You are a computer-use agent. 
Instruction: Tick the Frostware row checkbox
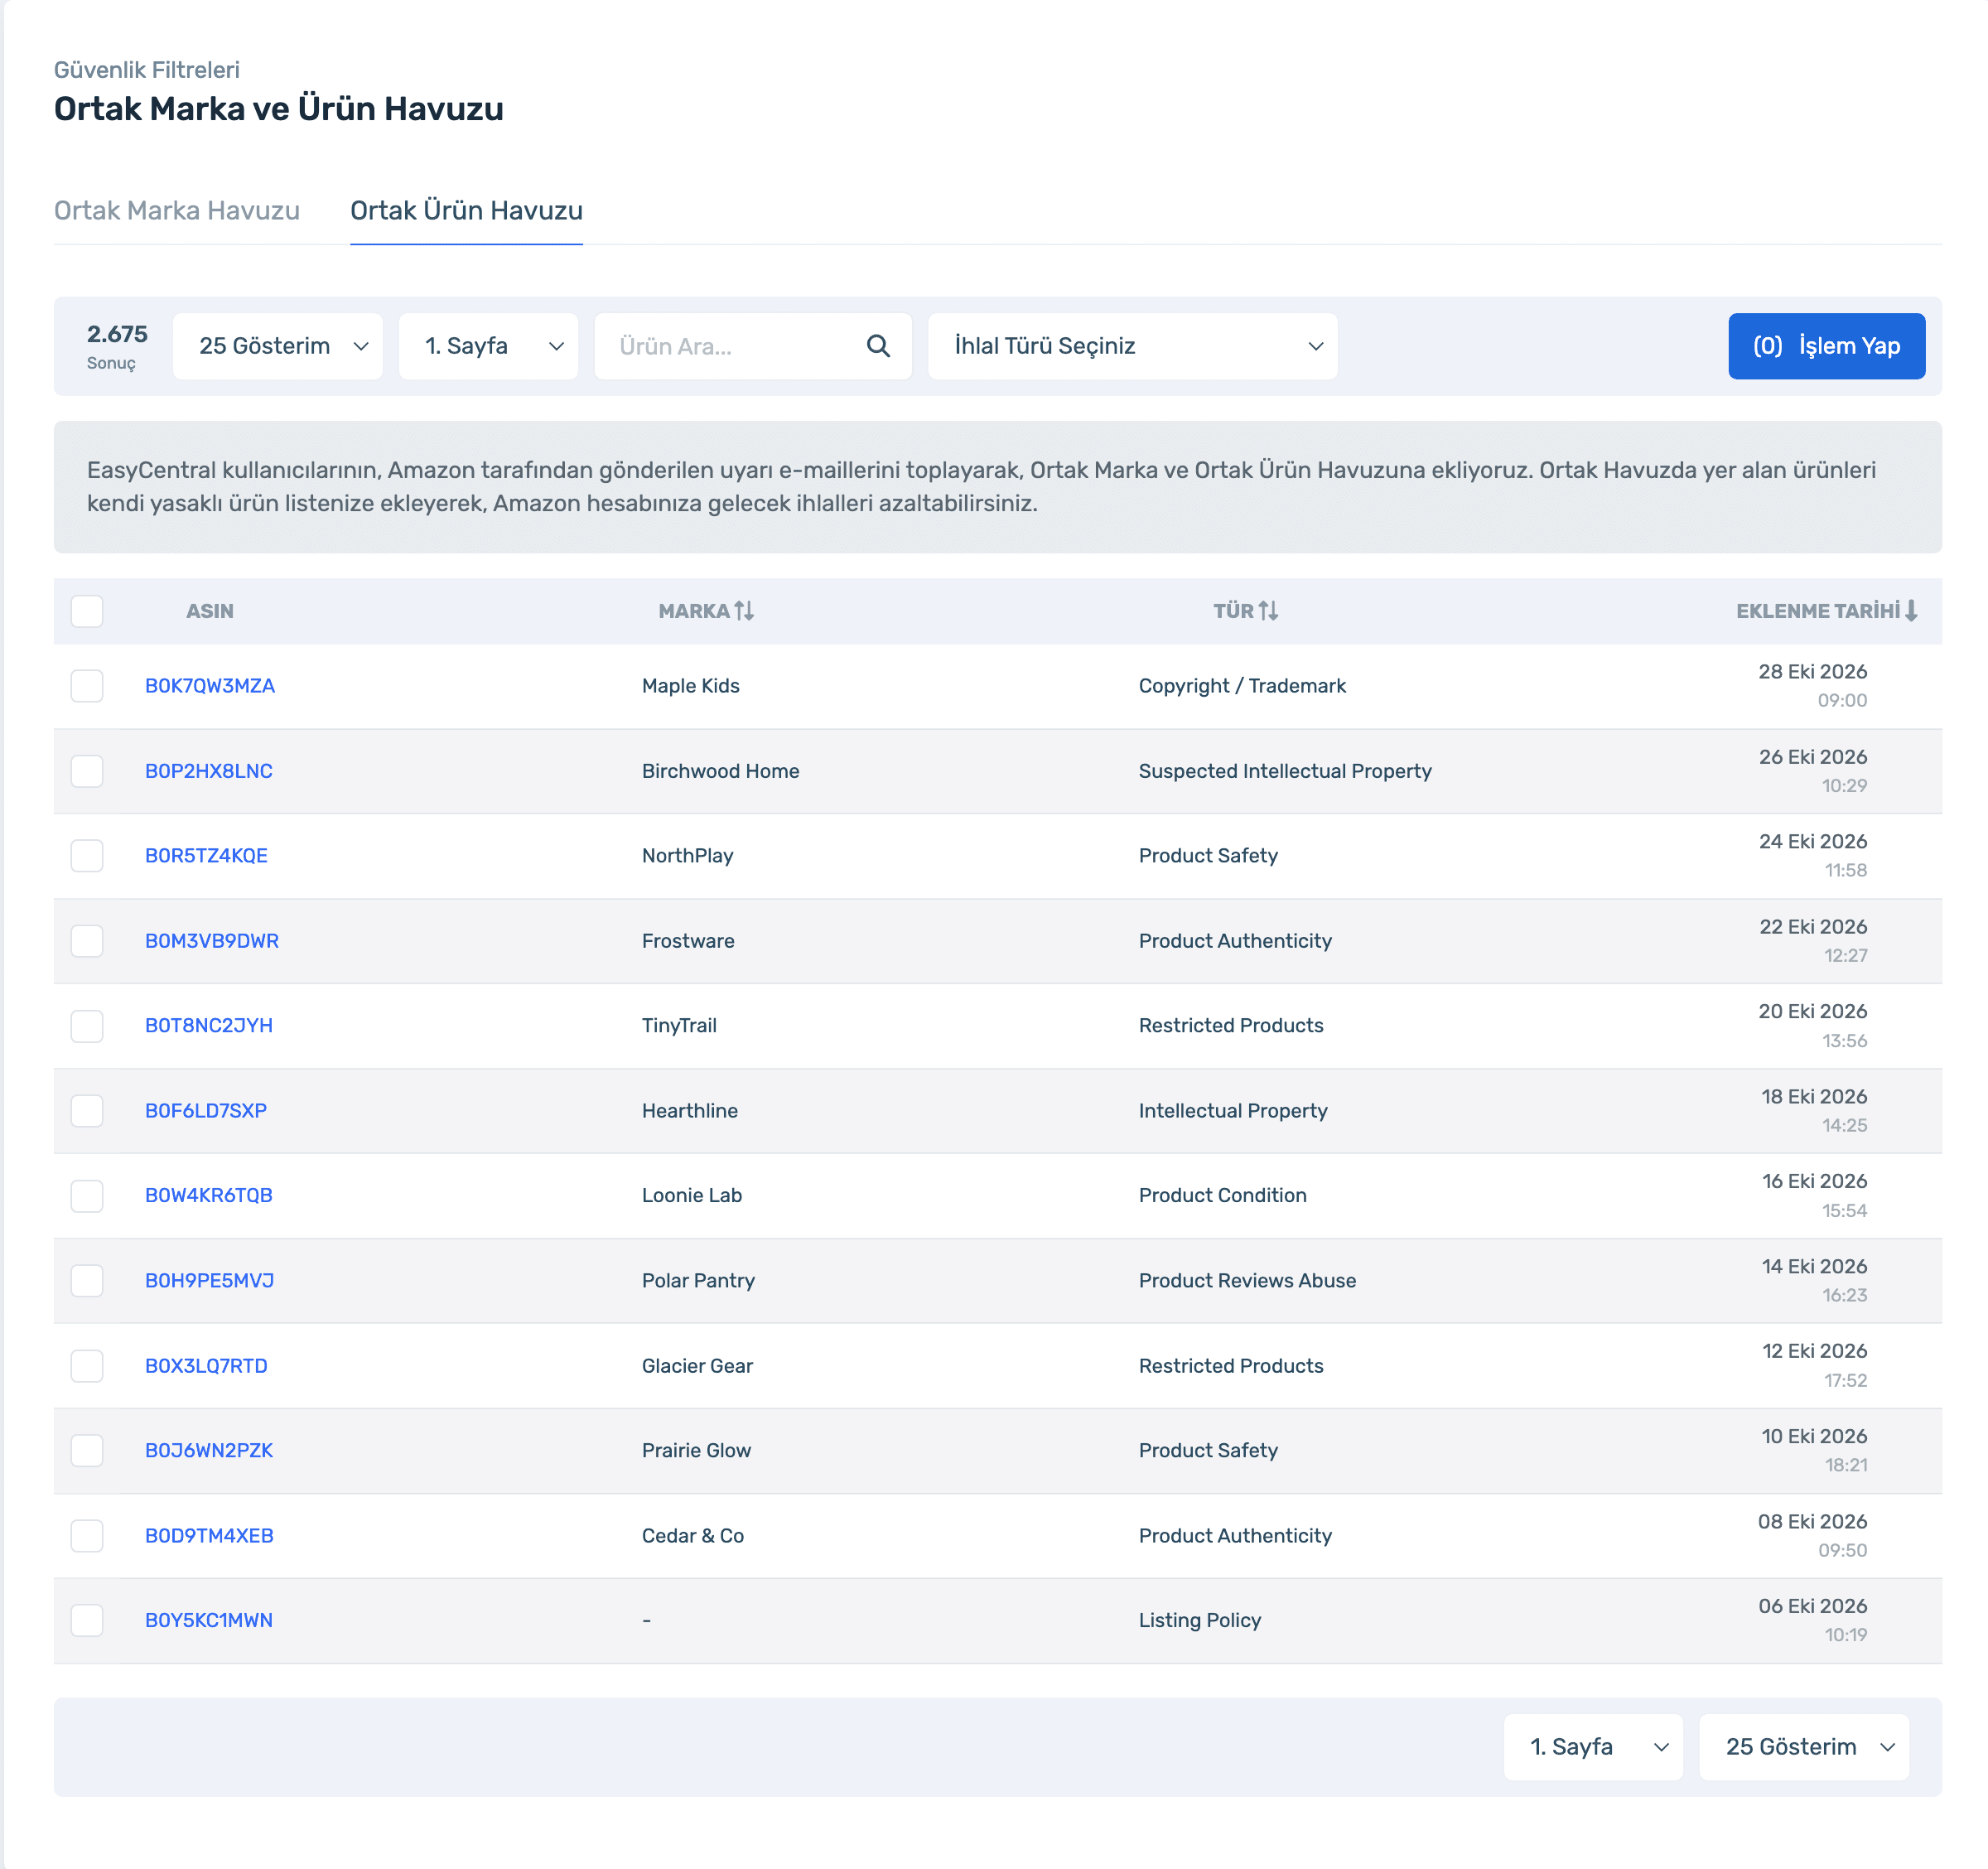[87, 941]
